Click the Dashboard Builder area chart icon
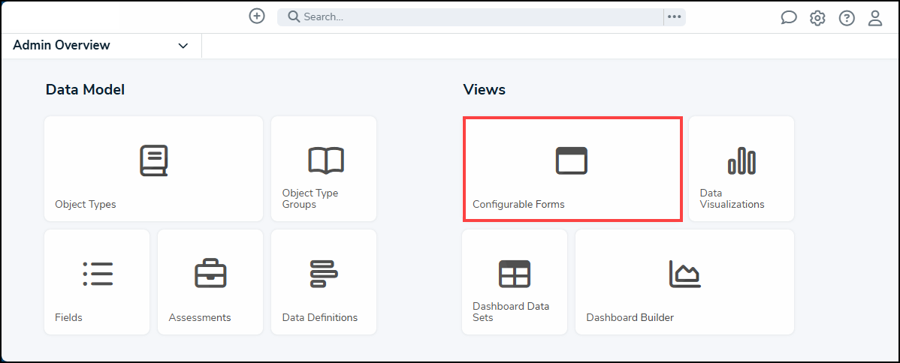 pyautogui.click(x=684, y=274)
